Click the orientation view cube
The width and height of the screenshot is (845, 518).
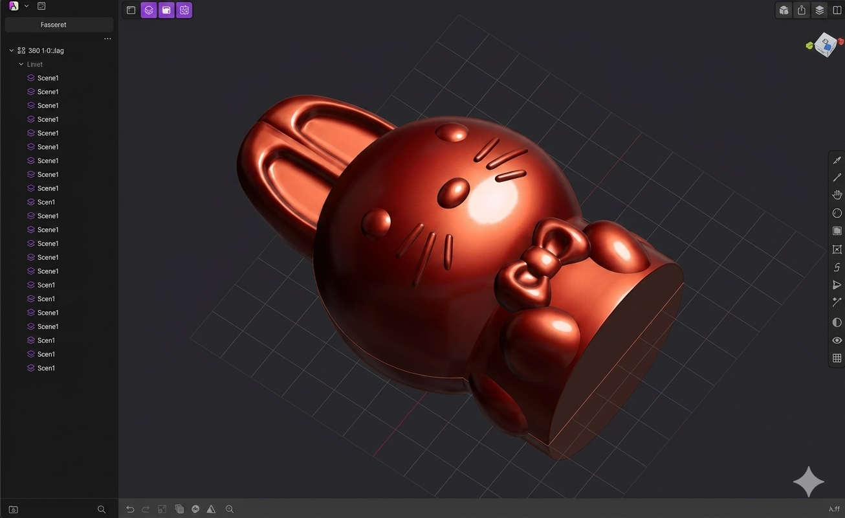[x=826, y=45]
